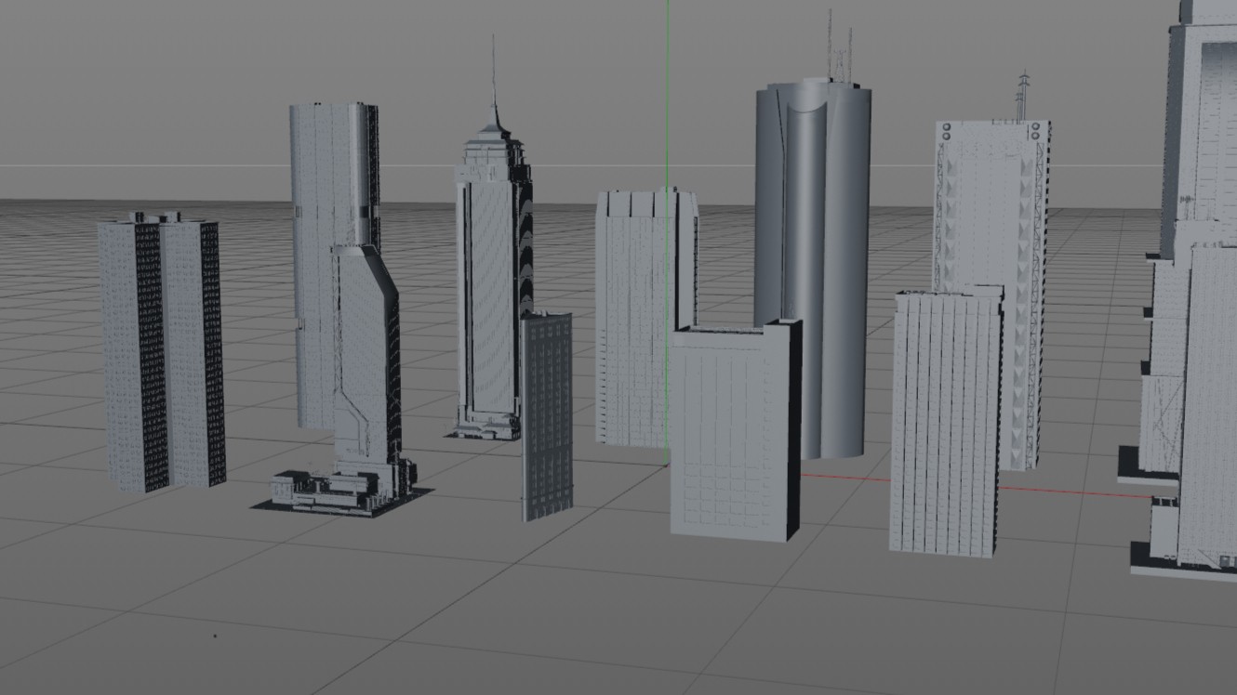This screenshot has width=1237, height=695.
Task: Click the green vertical Y axis line
Action: pyautogui.click(x=667, y=93)
